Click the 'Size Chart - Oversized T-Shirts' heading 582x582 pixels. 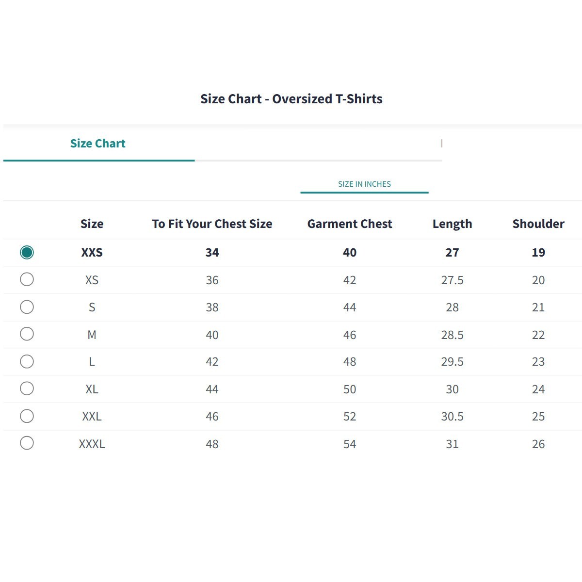(291, 99)
